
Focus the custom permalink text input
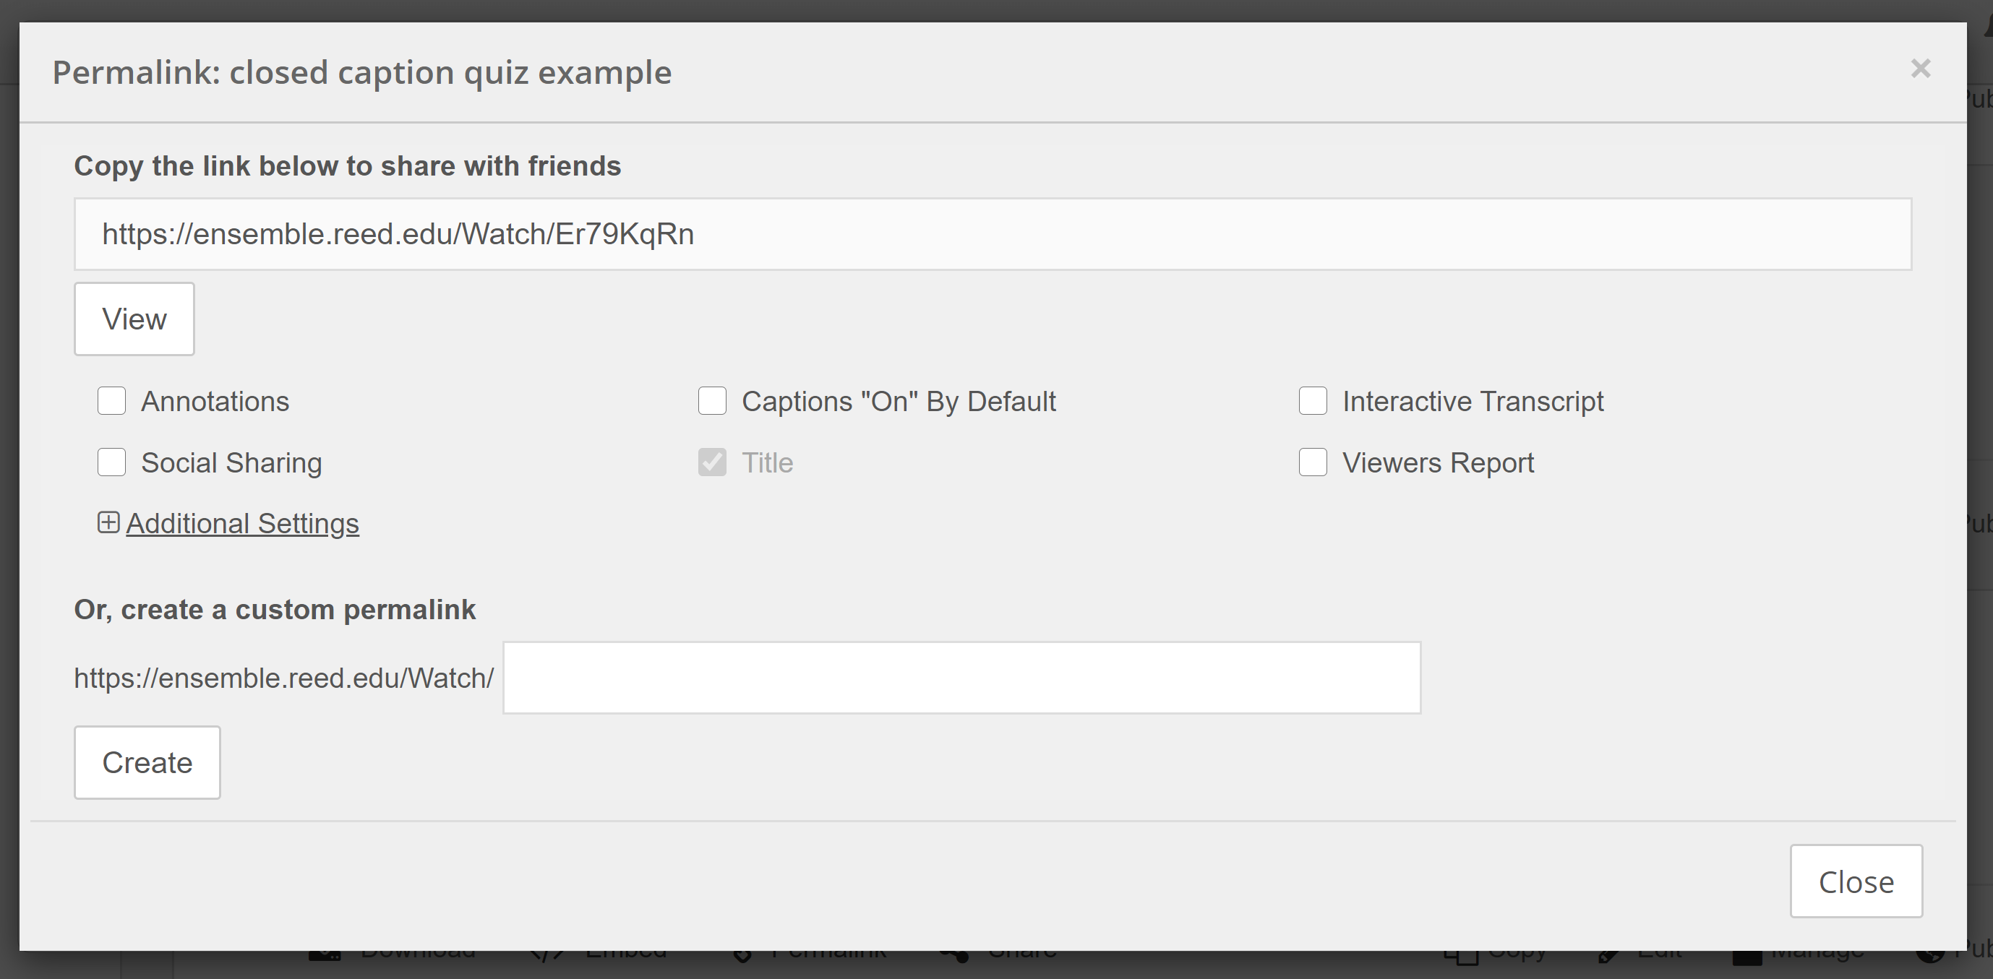point(961,678)
